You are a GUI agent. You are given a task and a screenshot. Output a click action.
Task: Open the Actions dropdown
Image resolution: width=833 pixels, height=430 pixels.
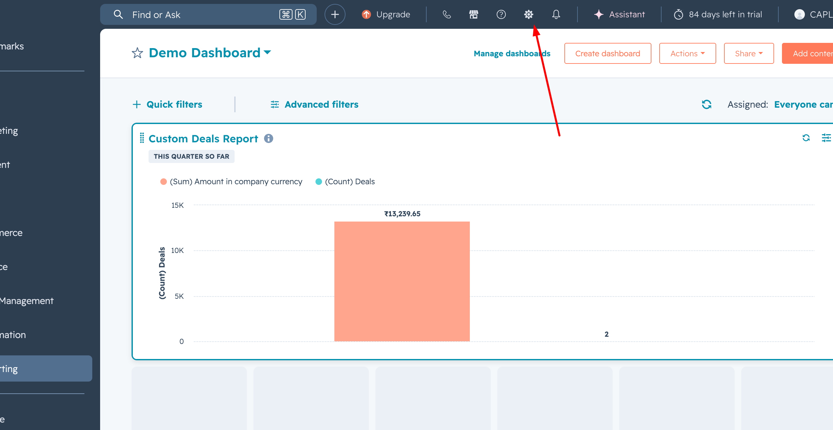pyautogui.click(x=687, y=53)
